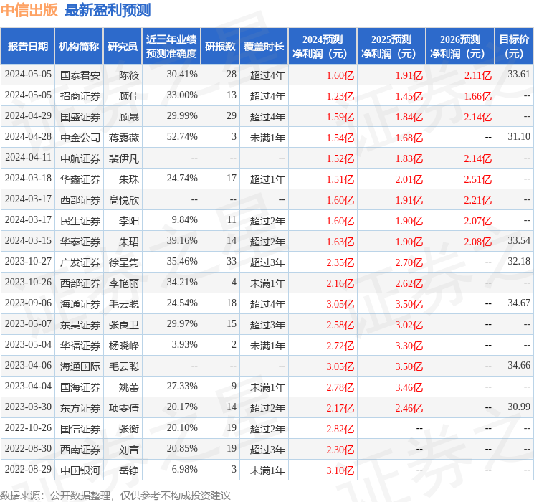Click the 研报数 column header
Viewport: 534px width, 502px height.
[220, 46]
